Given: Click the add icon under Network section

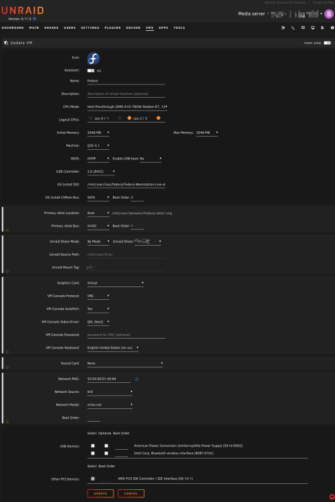Looking at the screenshot, I should pos(7,422).
